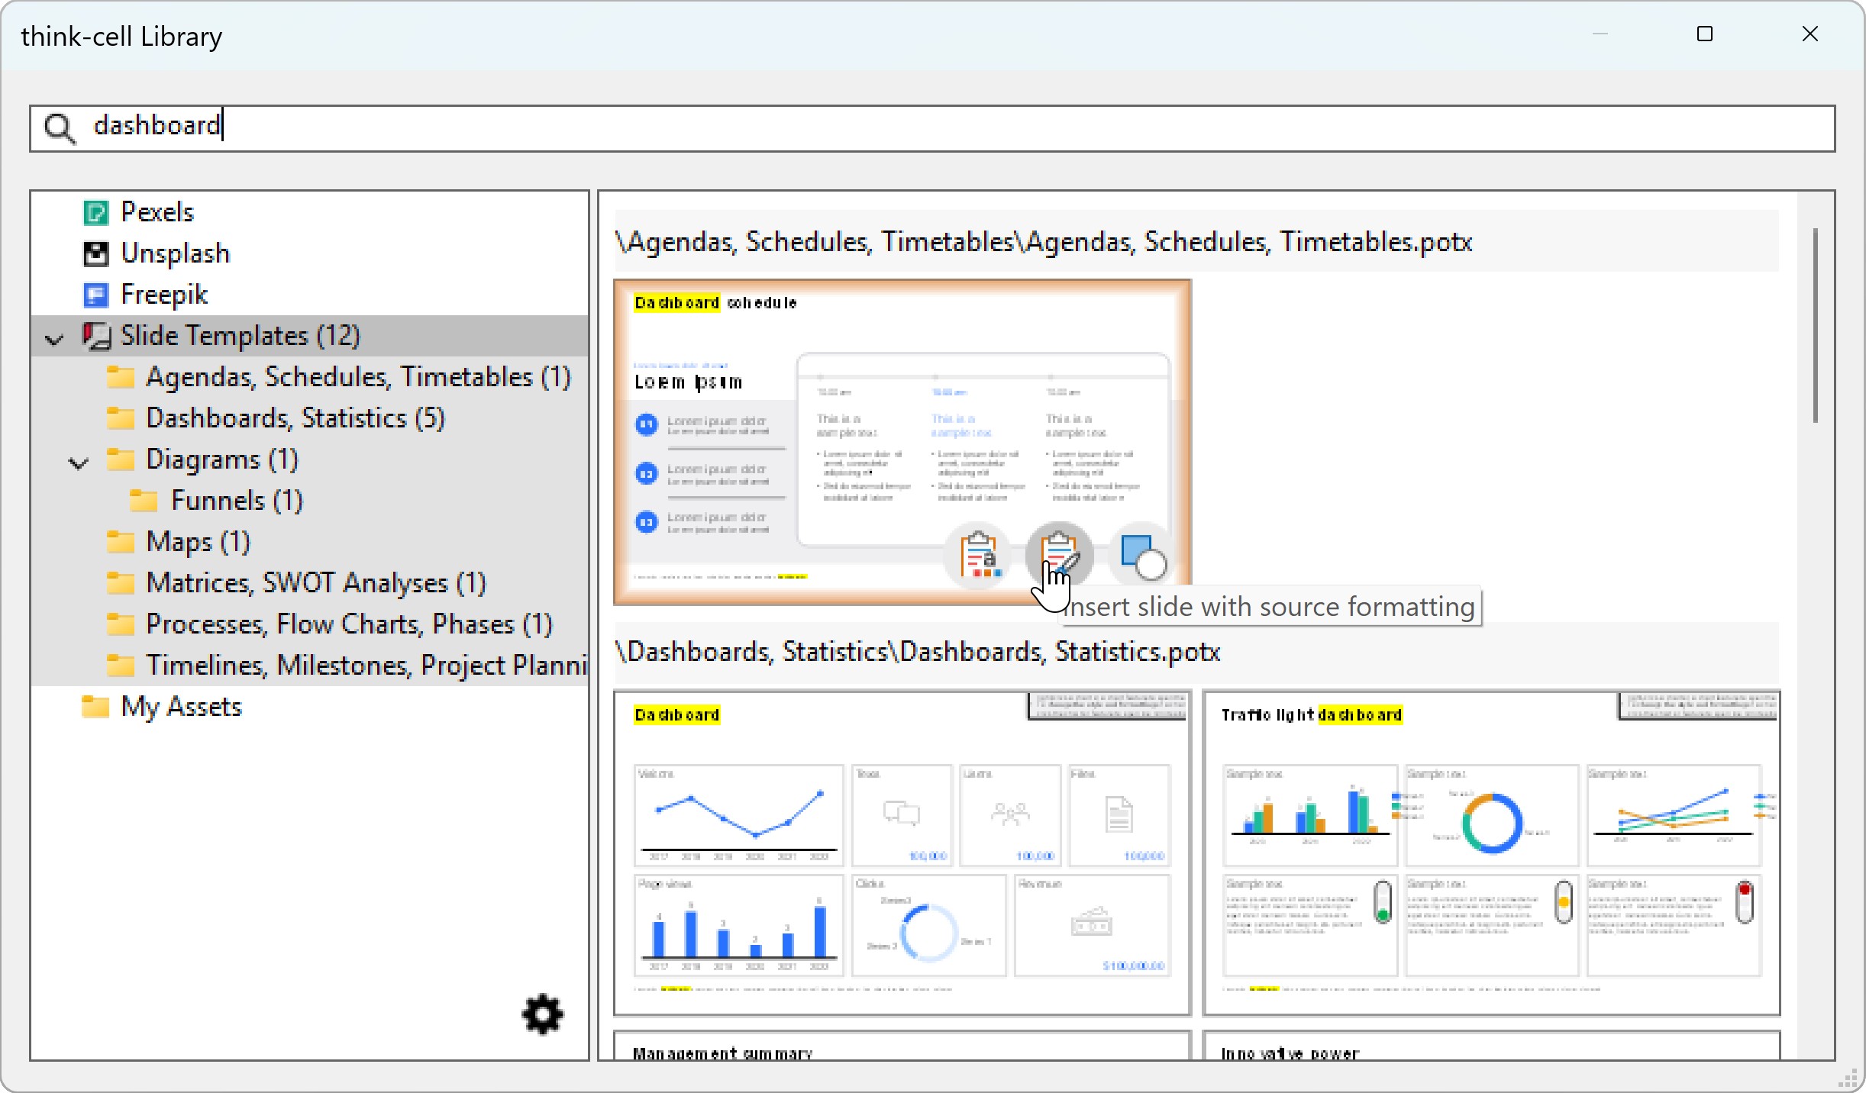Open the Maps folder
Viewport: 1866px width, 1093px height.
click(x=198, y=542)
